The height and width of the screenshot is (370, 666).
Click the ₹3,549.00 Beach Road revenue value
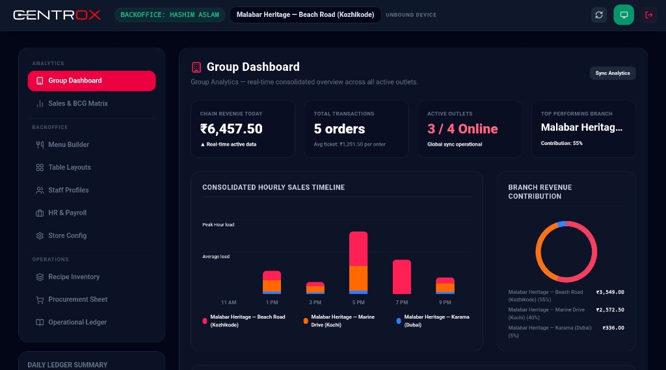click(x=610, y=292)
